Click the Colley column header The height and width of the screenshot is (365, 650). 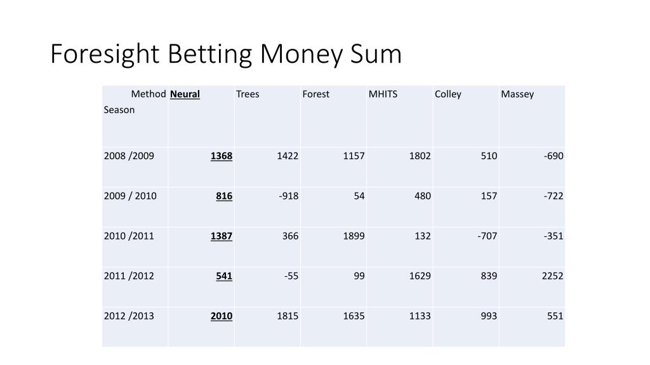[x=448, y=94]
